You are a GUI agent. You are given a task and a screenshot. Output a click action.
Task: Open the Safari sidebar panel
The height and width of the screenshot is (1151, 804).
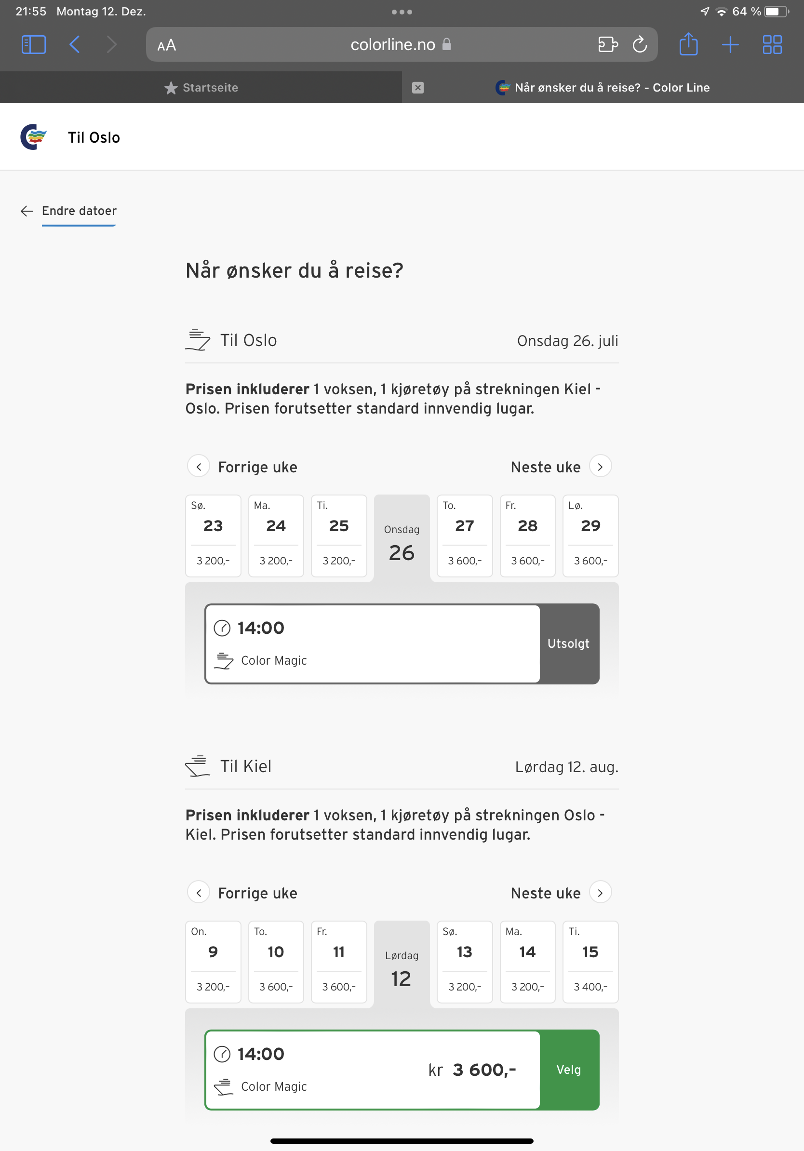[x=34, y=45]
